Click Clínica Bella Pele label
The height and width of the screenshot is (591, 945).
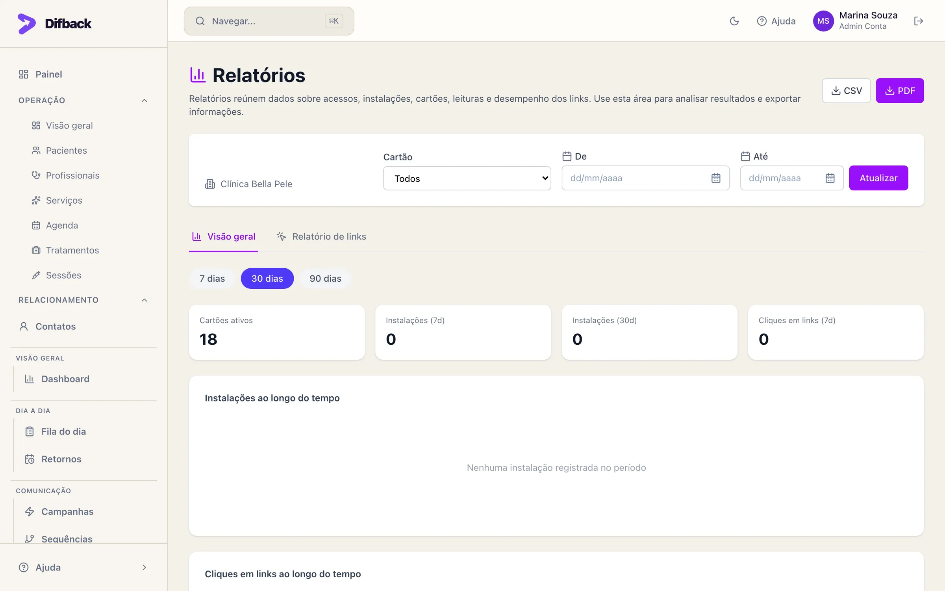[x=256, y=184]
